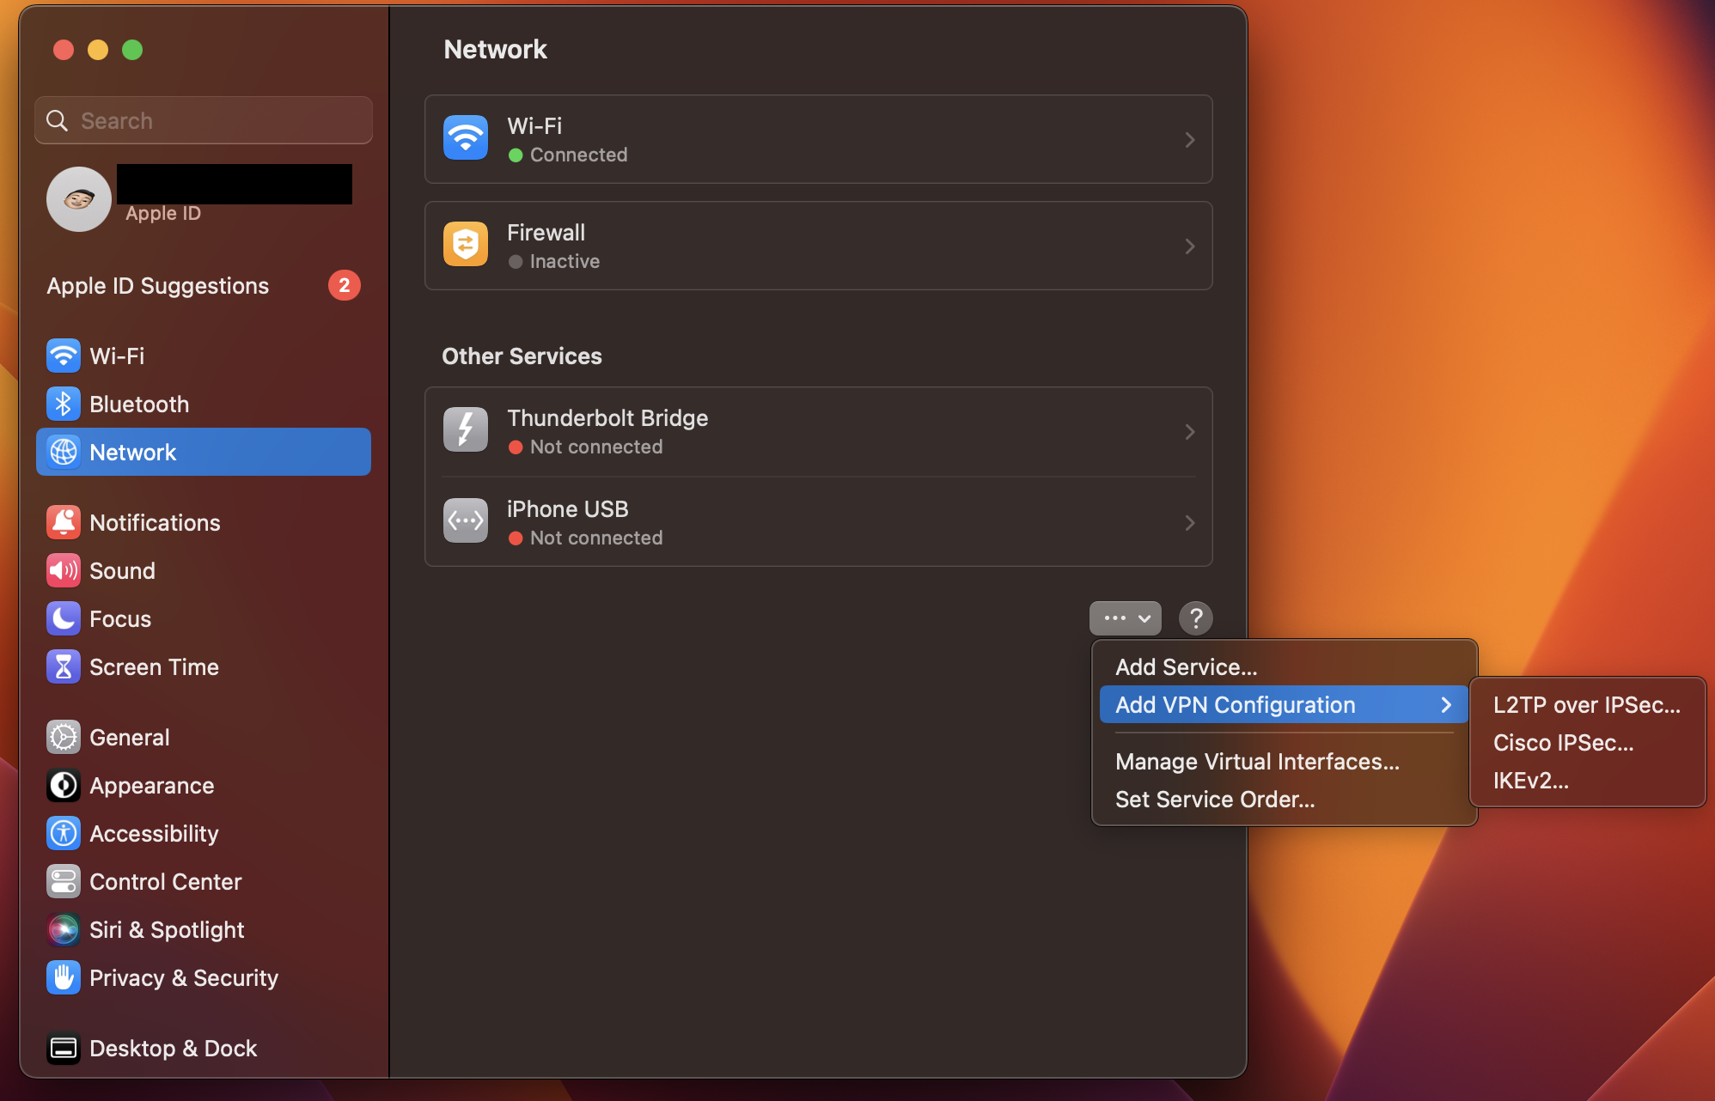The height and width of the screenshot is (1101, 1715).
Task: Toggle the ellipsis action dropdown button
Action: tap(1125, 617)
